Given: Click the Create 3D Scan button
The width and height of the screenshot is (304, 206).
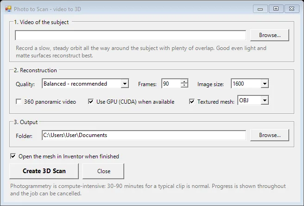Looking at the screenshot, I should point(44,171).
